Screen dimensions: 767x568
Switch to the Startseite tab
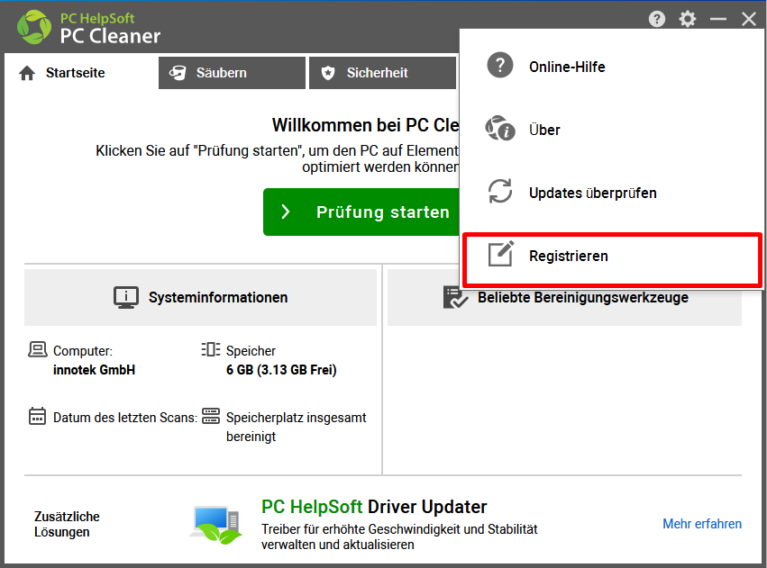[81, 73]
